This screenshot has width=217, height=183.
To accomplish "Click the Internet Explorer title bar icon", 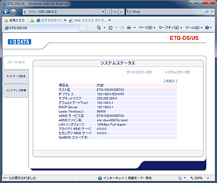I will pos(4,3).
